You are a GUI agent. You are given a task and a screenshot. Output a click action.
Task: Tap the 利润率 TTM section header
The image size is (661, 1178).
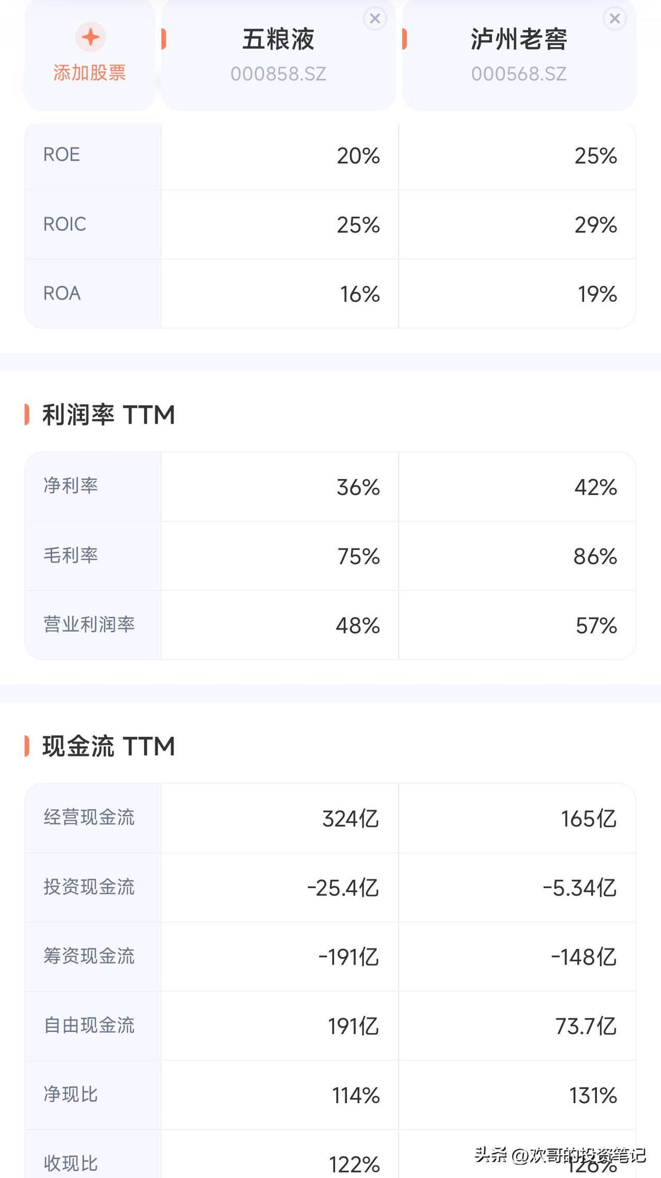(x=108, y=415)
